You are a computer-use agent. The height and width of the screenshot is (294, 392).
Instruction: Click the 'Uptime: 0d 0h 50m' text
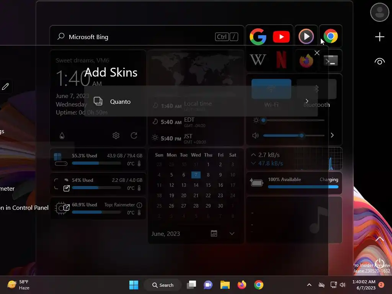pos(82,113)
